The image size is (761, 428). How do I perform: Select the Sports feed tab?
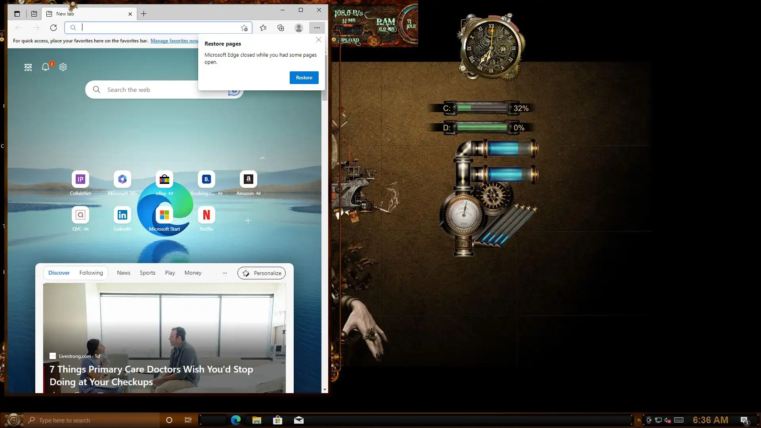click(x=147, y=273)
